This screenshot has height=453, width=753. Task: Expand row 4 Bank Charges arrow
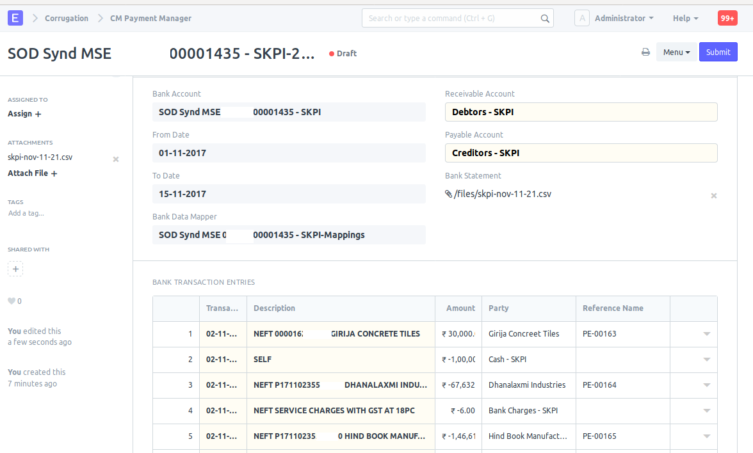point(706,411)
